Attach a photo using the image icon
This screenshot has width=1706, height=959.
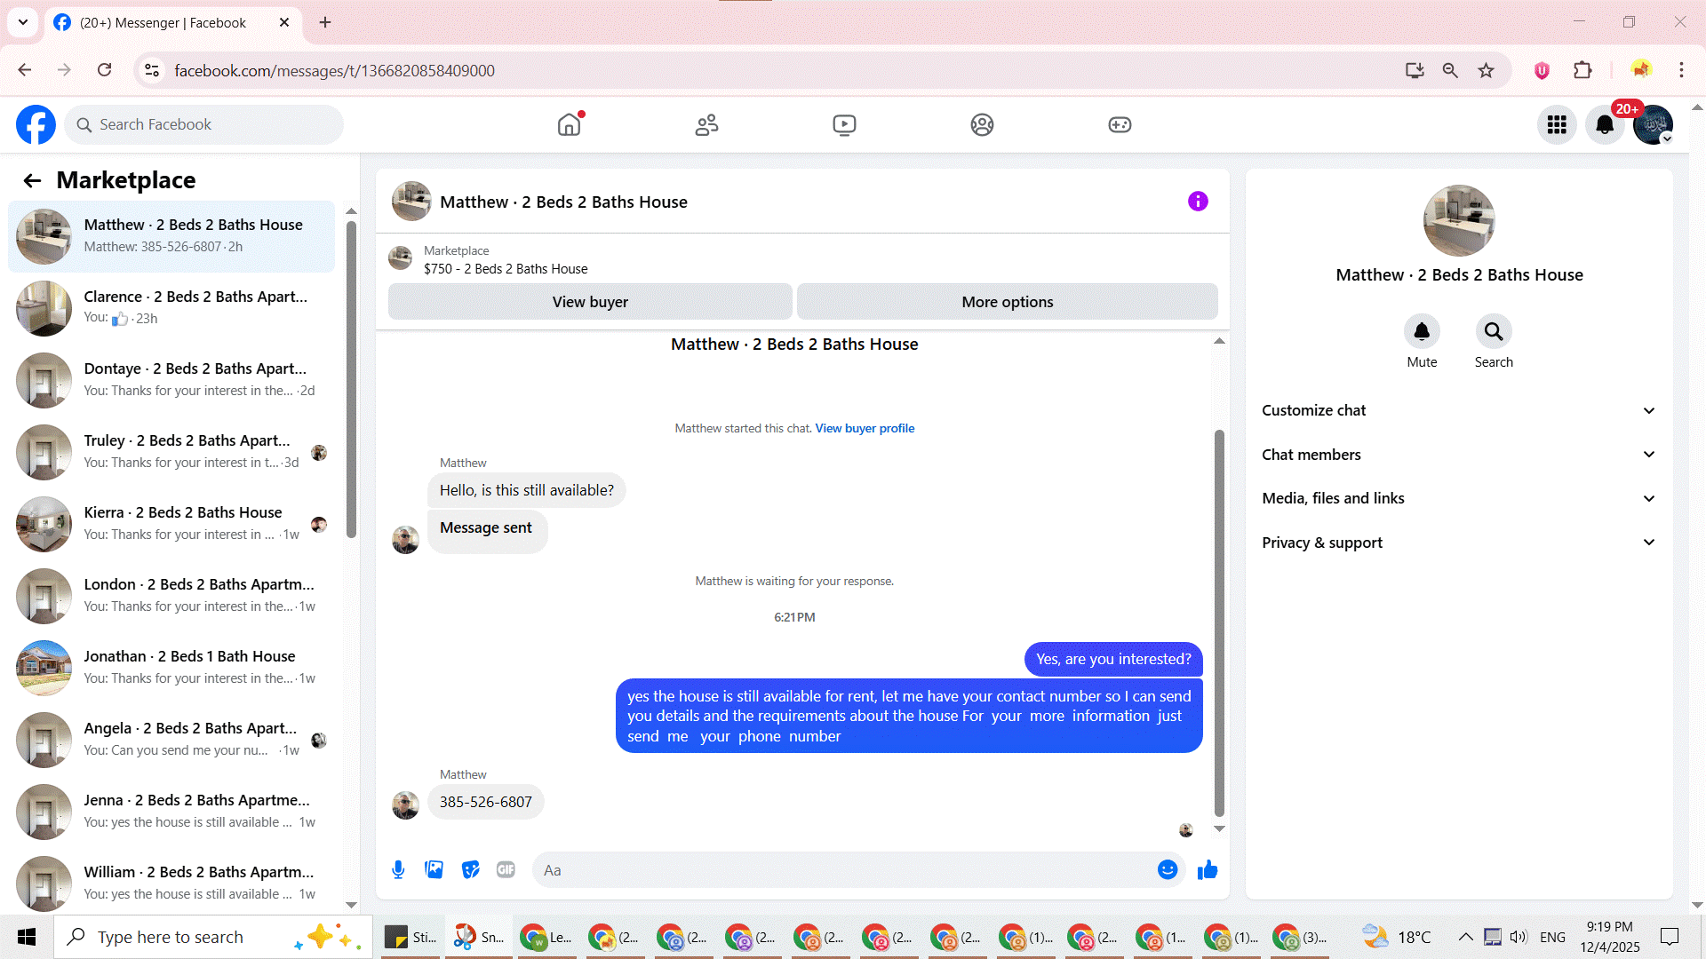click(x=434, y=870)
